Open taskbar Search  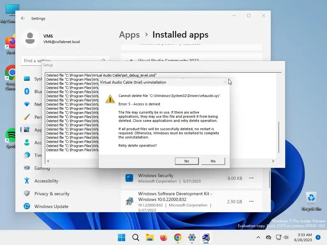tap(135, 237)
